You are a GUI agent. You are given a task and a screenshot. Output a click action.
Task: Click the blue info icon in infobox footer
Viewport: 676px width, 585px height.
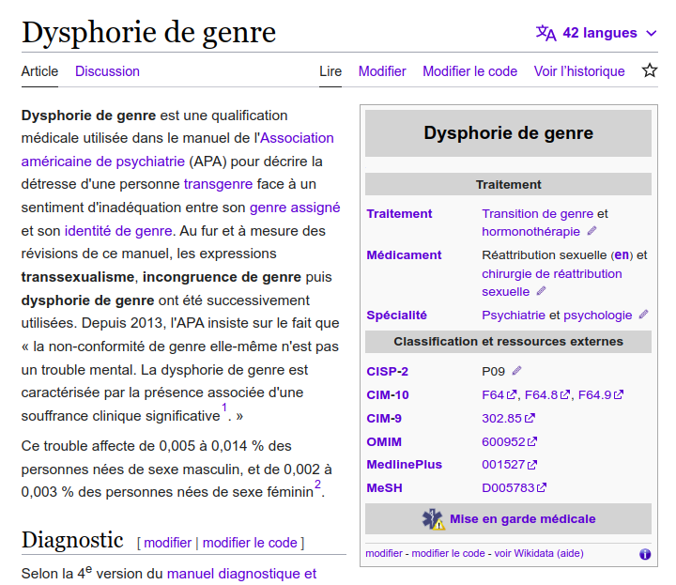[645, 554]
